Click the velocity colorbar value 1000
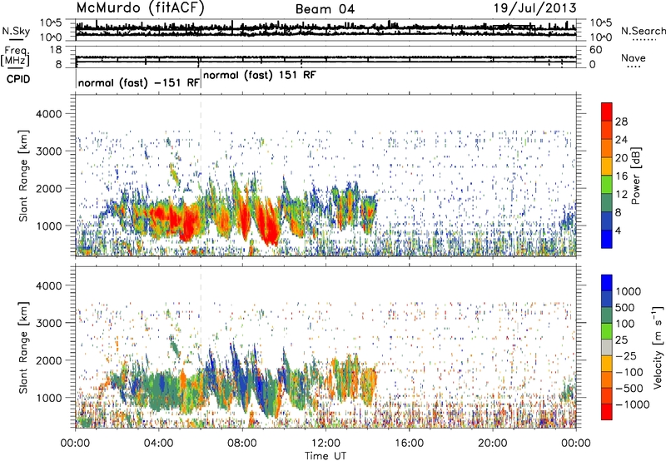This screenshot has width=666, height=461. 628,291
